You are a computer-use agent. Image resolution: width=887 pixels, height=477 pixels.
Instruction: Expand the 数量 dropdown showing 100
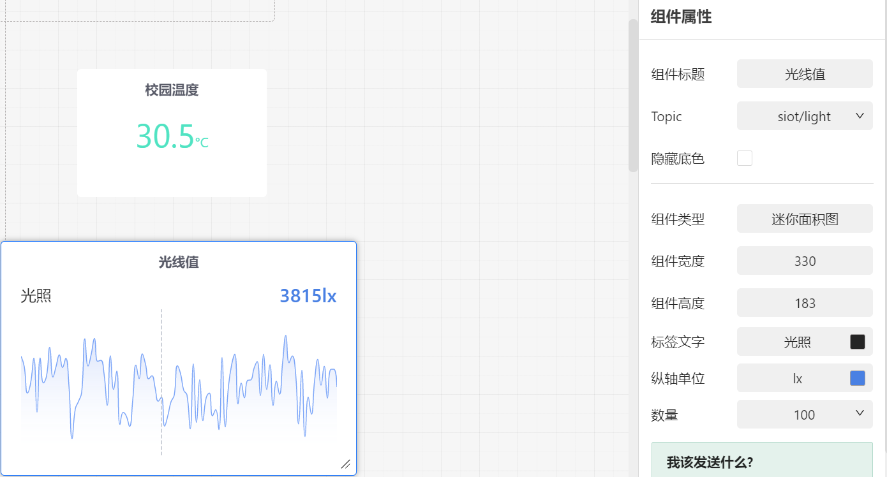804,415
